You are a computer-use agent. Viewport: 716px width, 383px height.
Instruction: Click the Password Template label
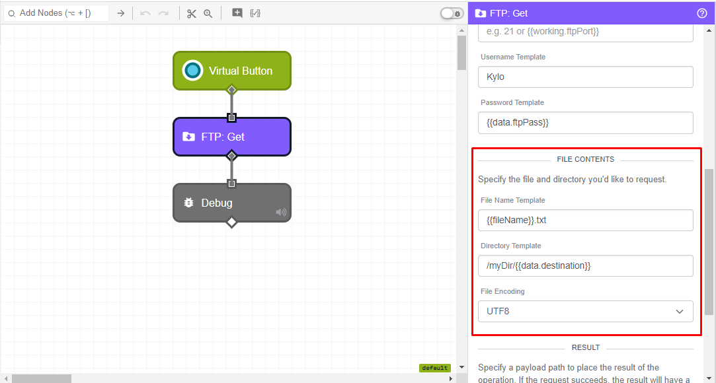[512, 102]
